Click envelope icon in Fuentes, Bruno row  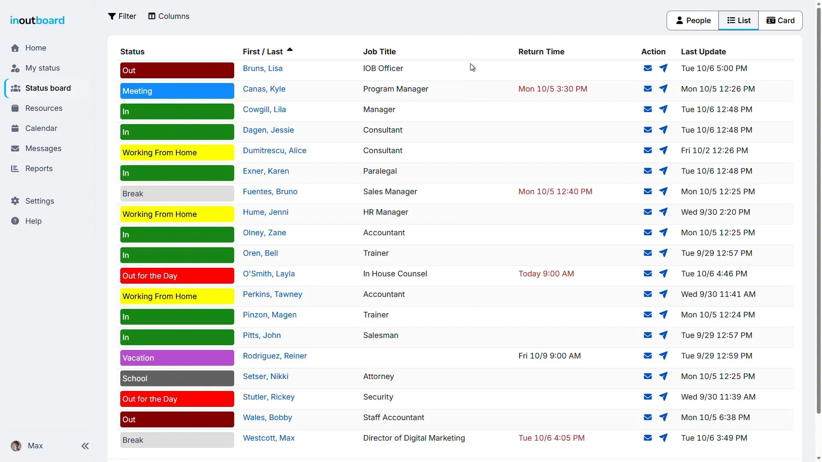coord(648,192)
